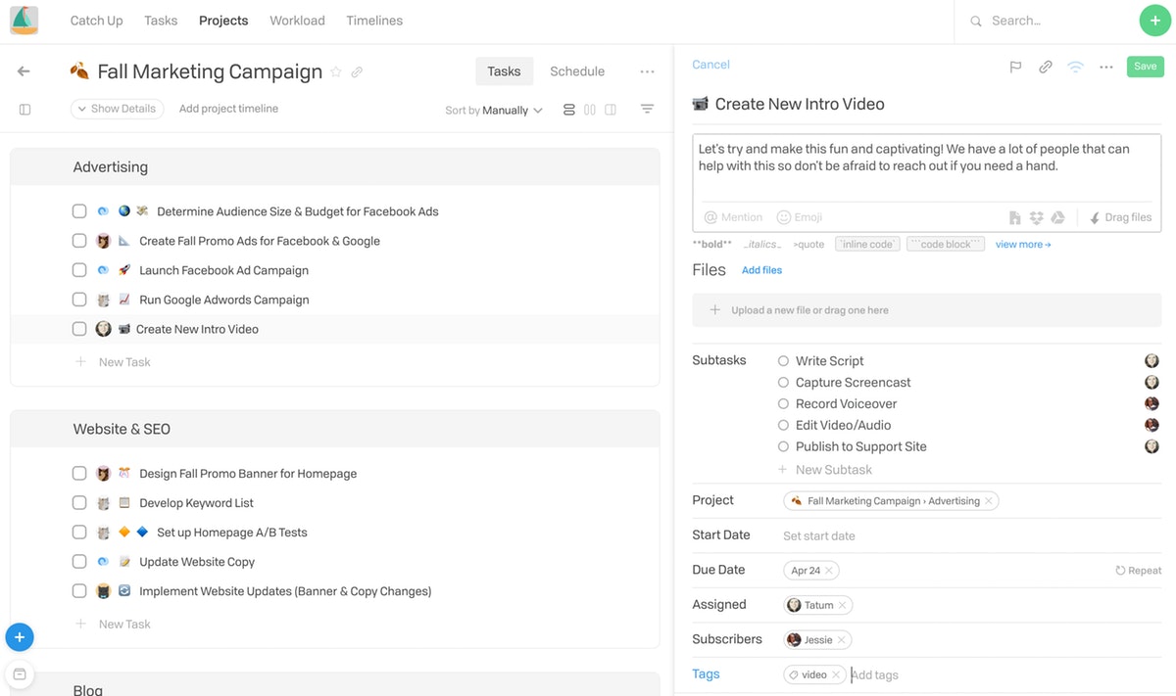Image resolution: width=1176 pixels, height=696 pixels.
Task: Open the Workload navigation item
Action: (297, 21)
